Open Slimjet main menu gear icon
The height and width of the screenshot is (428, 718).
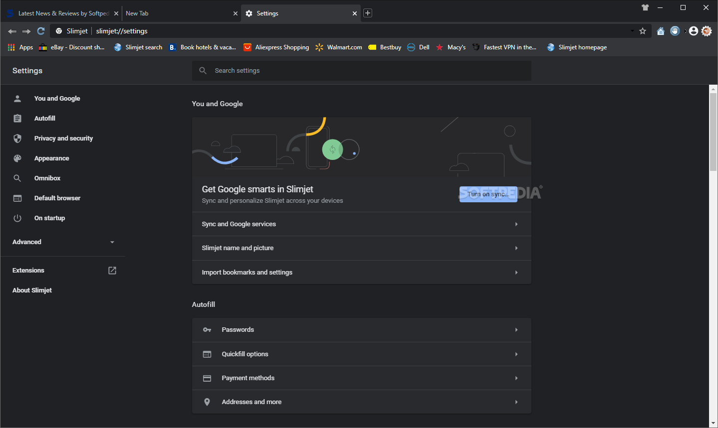point(707,31)
